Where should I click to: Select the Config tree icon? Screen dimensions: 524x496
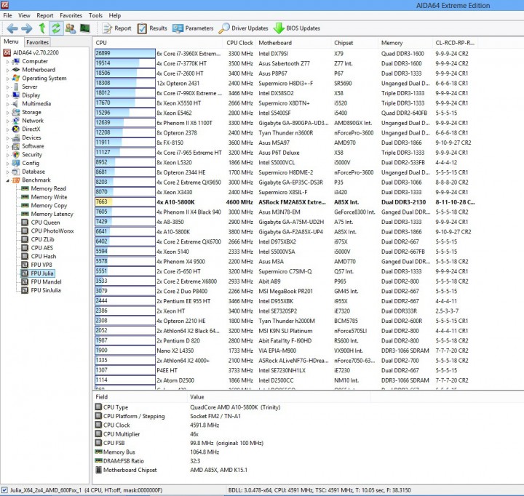pyautogui.click(x=16, y=163)
